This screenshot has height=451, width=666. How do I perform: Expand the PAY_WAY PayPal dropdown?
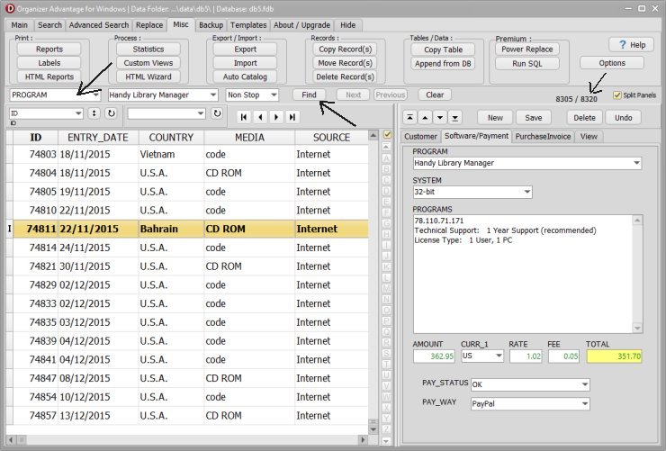(586, 404)
